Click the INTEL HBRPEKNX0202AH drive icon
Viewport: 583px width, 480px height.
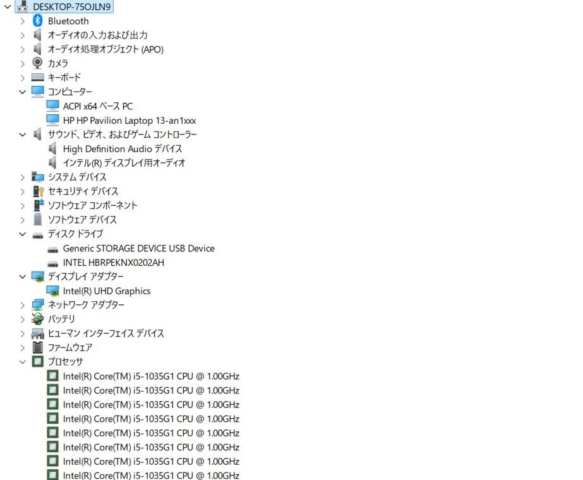(x=53, y=263)
